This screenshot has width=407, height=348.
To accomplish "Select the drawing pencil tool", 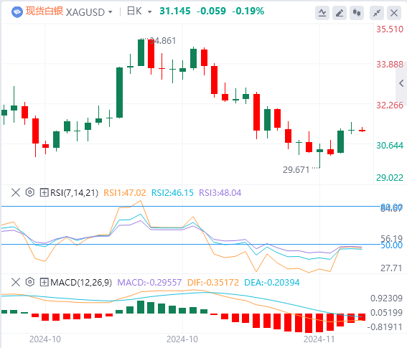I will (340, 13).
